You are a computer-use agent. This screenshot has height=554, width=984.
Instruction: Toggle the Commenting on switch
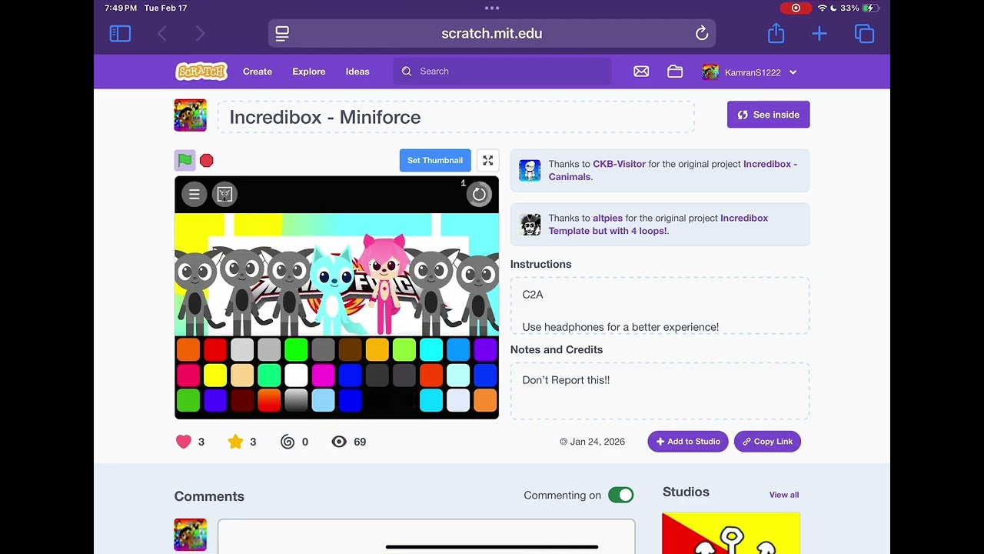620,495
